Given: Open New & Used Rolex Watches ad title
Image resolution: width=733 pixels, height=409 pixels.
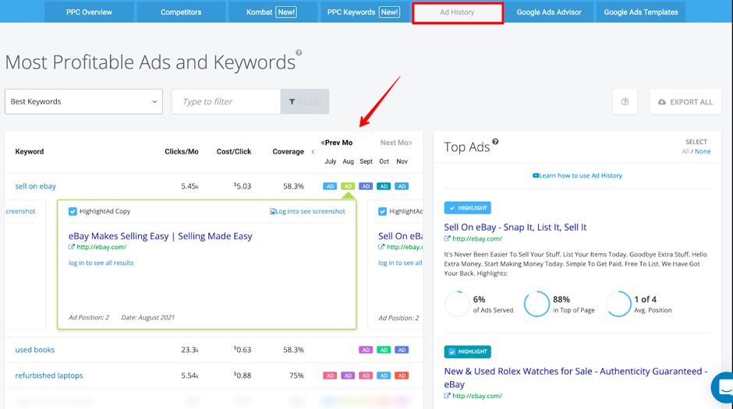Looking at the screenshot, I should (x=575, y=378).
